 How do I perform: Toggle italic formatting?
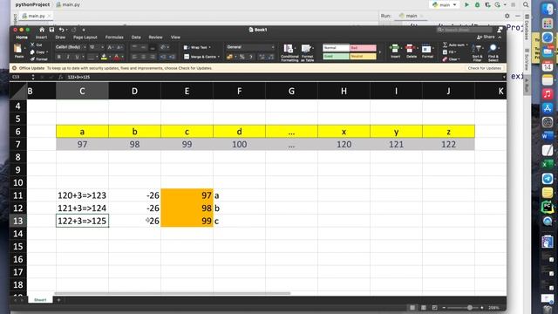tap(68, 57)
